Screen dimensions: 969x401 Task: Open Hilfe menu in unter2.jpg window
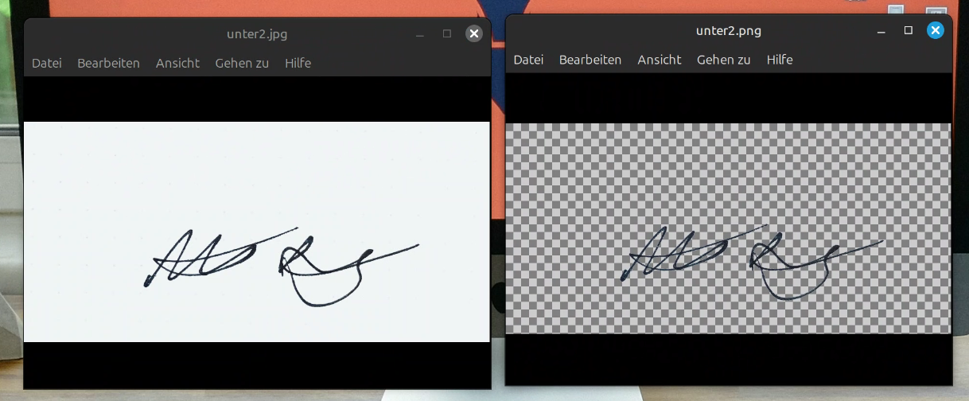(298, 64)
